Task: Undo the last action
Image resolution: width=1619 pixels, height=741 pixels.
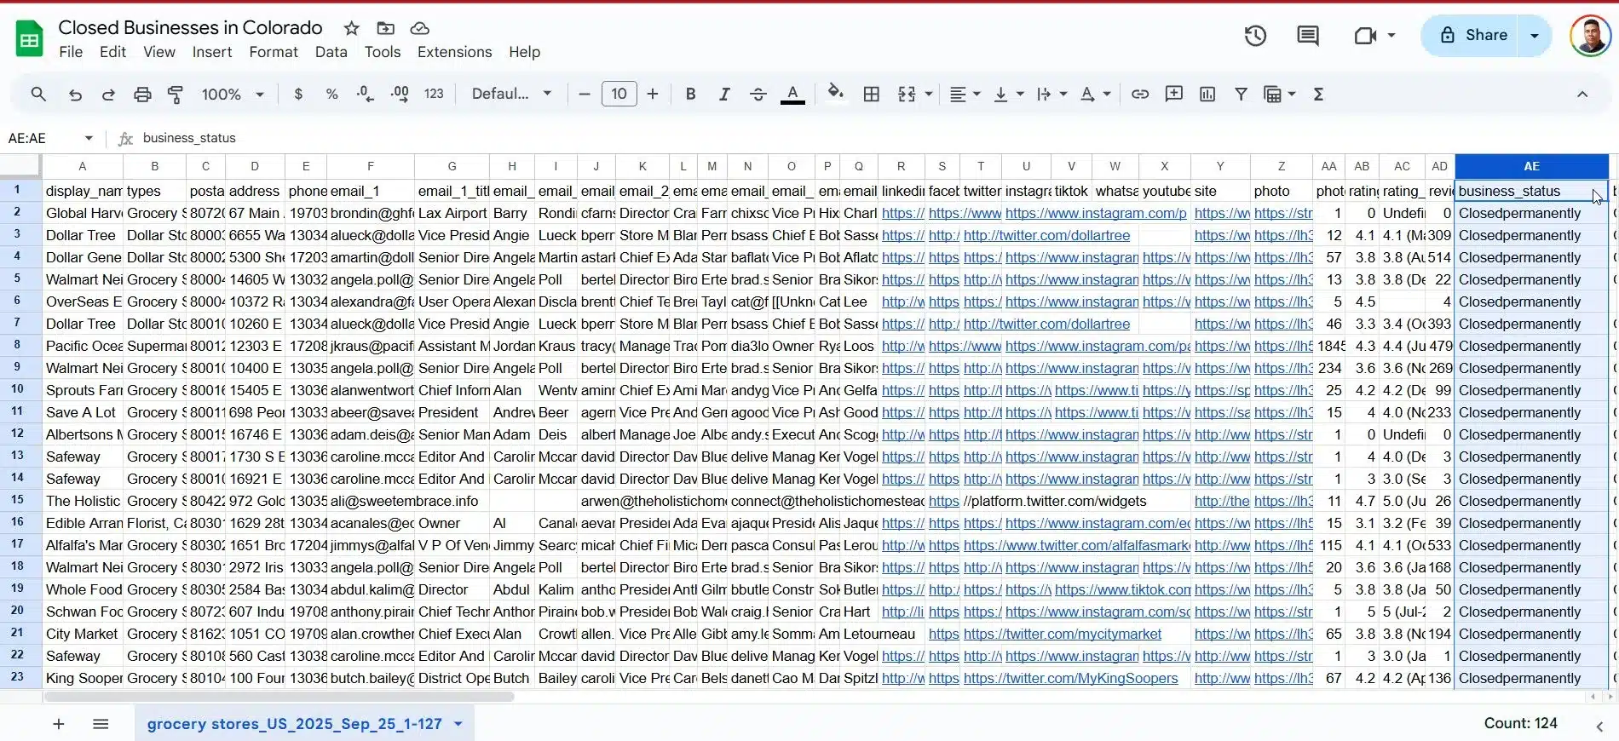Action: 75,94
